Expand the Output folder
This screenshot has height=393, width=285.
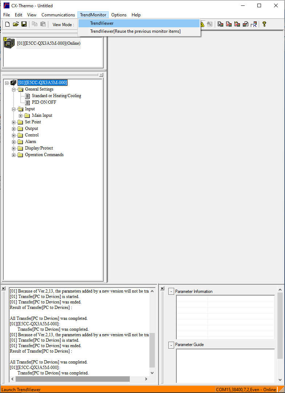14,129
